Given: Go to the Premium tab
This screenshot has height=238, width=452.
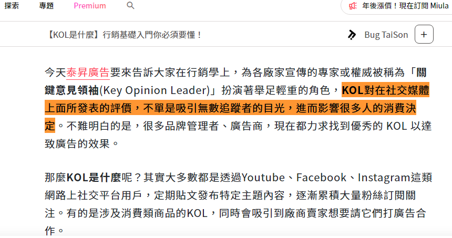Looking at the screenshot, I should click(x=90, y=6).
